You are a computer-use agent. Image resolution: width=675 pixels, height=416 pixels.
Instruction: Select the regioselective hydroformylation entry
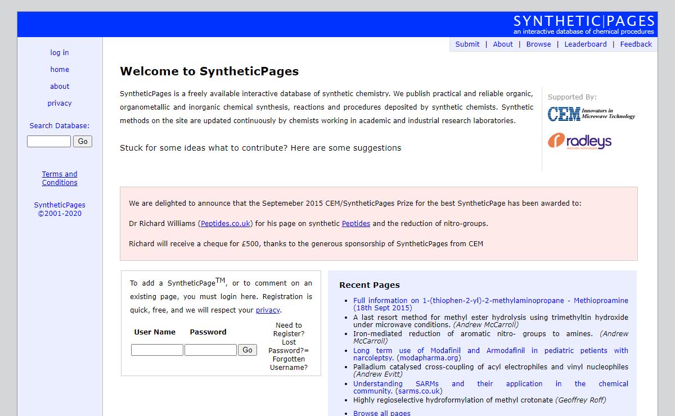click(480, 400)
